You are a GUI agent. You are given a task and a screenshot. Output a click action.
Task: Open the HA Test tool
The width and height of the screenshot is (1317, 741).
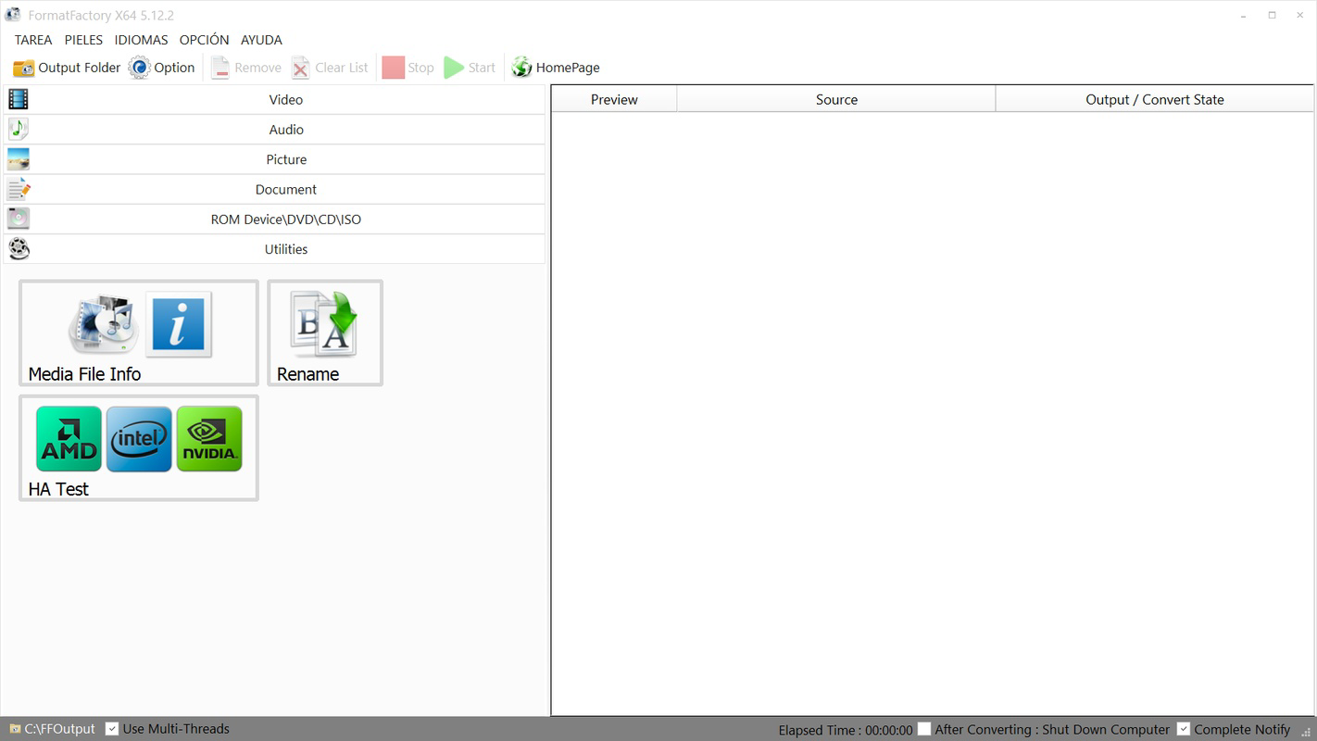pyautogui.click(x=137, y=447)
